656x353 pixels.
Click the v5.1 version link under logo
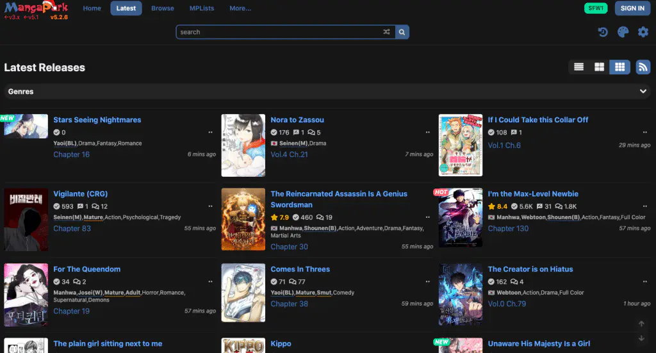coord(31,17)
